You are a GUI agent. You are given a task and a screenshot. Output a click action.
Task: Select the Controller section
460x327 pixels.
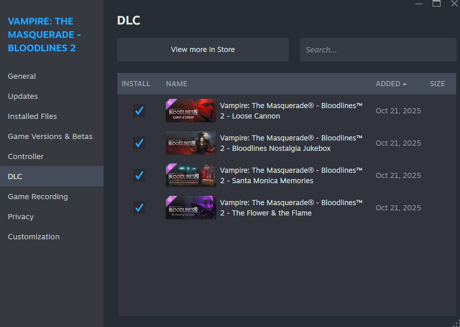(x=52, y=156)
